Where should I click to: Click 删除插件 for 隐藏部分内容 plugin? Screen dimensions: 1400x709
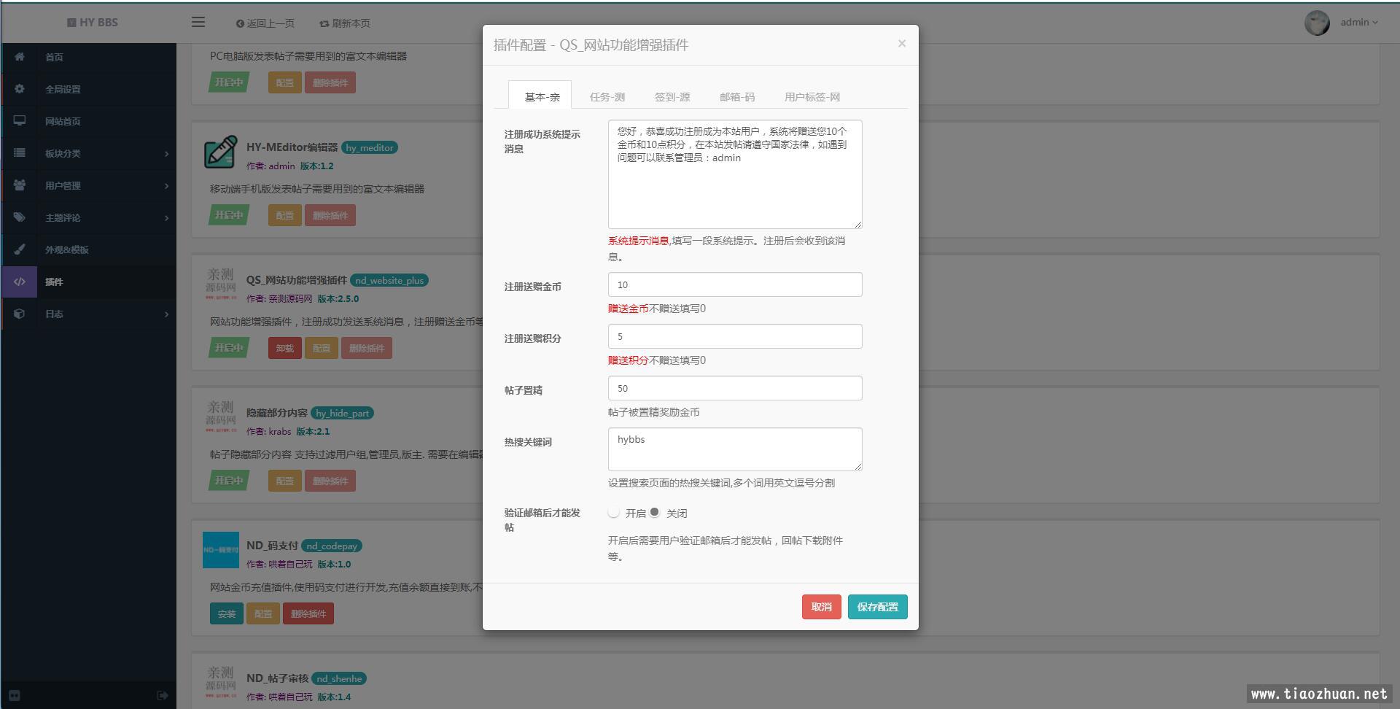click(330, 481)
